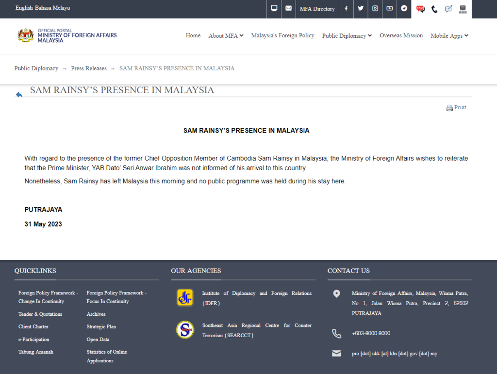
Task: Click the blue back arrow beside the title
Action: (x=19, y=95)
